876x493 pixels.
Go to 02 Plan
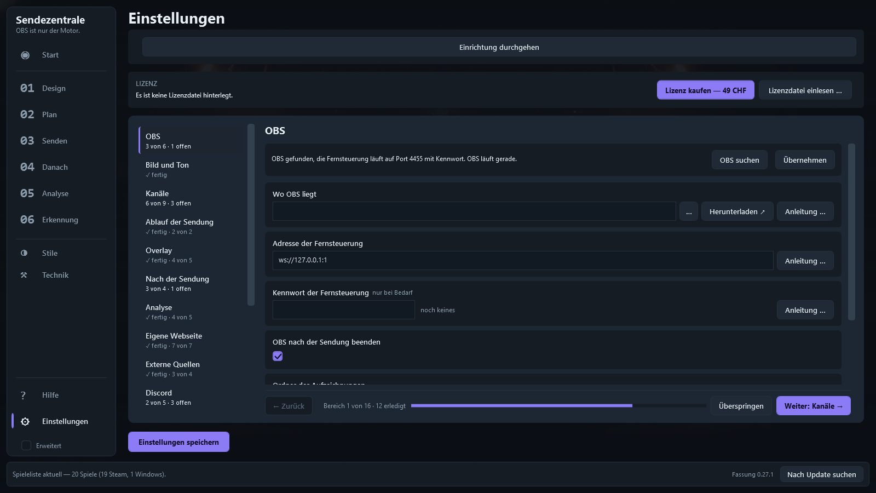[x=61, y=114]
